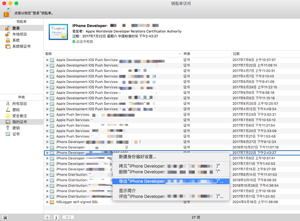Click the date 2017年7月11日 下午1:40:53

(x=254, y=164)
